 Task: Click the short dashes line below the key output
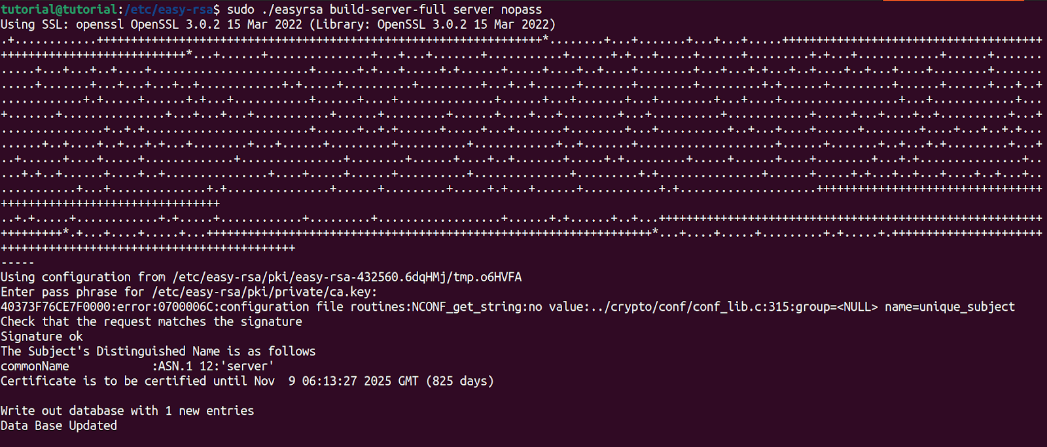click(18, 262)
